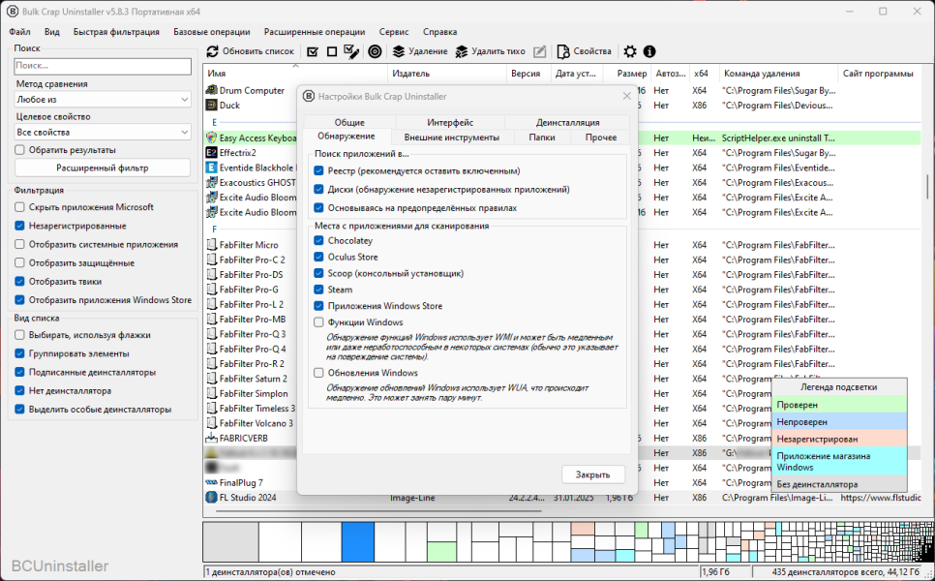The image size is (935, 581).
Task: Sort list by Сайт программы column
Action: click(878, 74)
